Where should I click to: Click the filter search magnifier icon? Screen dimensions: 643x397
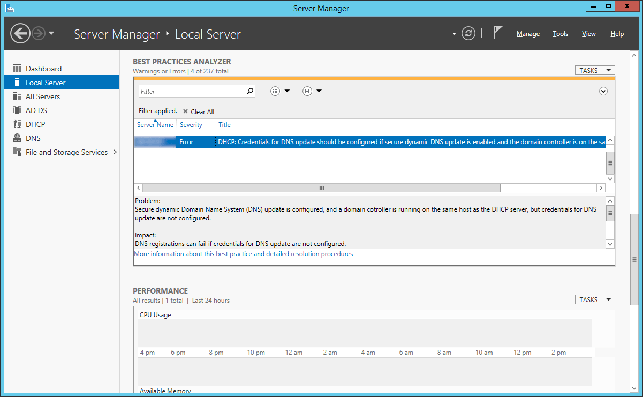coord(249,91)
